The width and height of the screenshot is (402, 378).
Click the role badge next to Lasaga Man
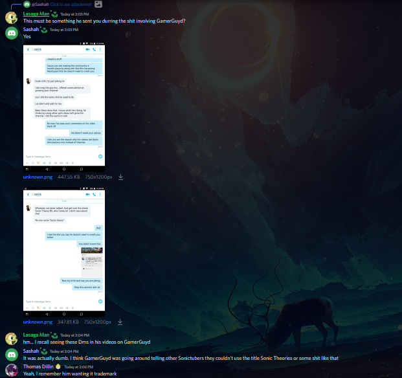(54, 14)
